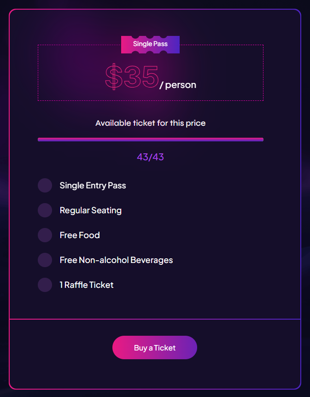Click the / person label
This screenshot has width=310, height=397.
click(x=178, y=85)
